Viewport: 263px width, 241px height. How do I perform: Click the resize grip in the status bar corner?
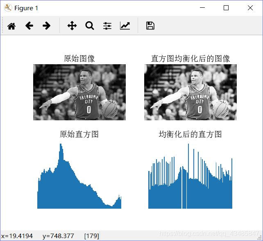tap(260, 238)
